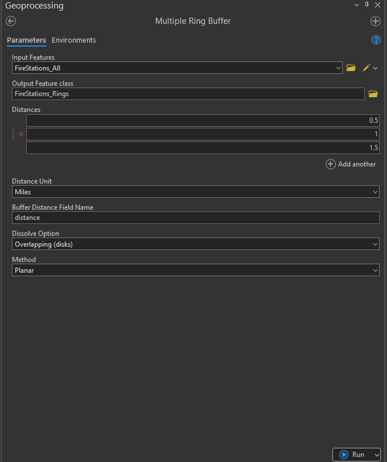Expand the Input Features combo box
This screenshot has width=387, height=462.
(x=339, y=68)
